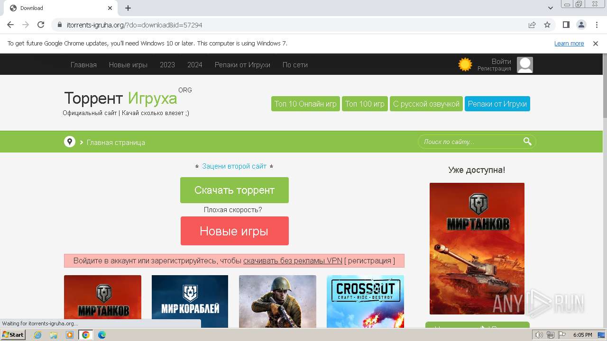Click the С русской озвучкой button
607x341 pixels.
click(x=426, y=104)
